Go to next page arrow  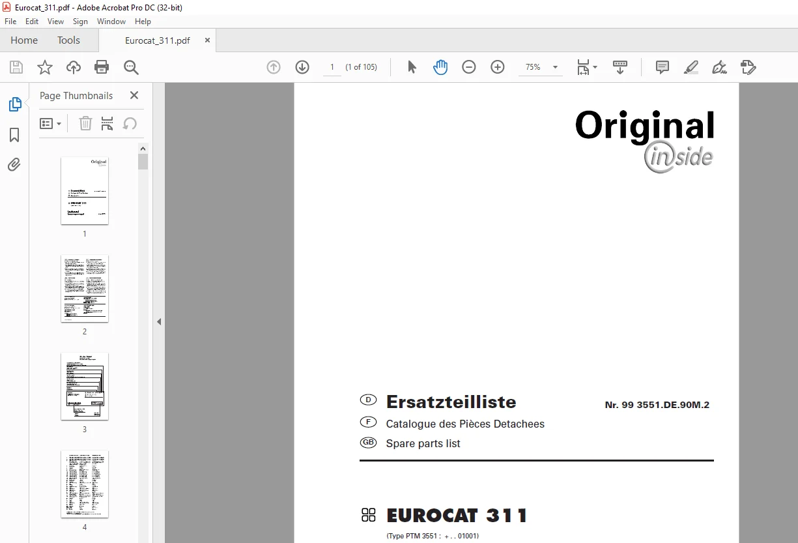pos(302,67)
